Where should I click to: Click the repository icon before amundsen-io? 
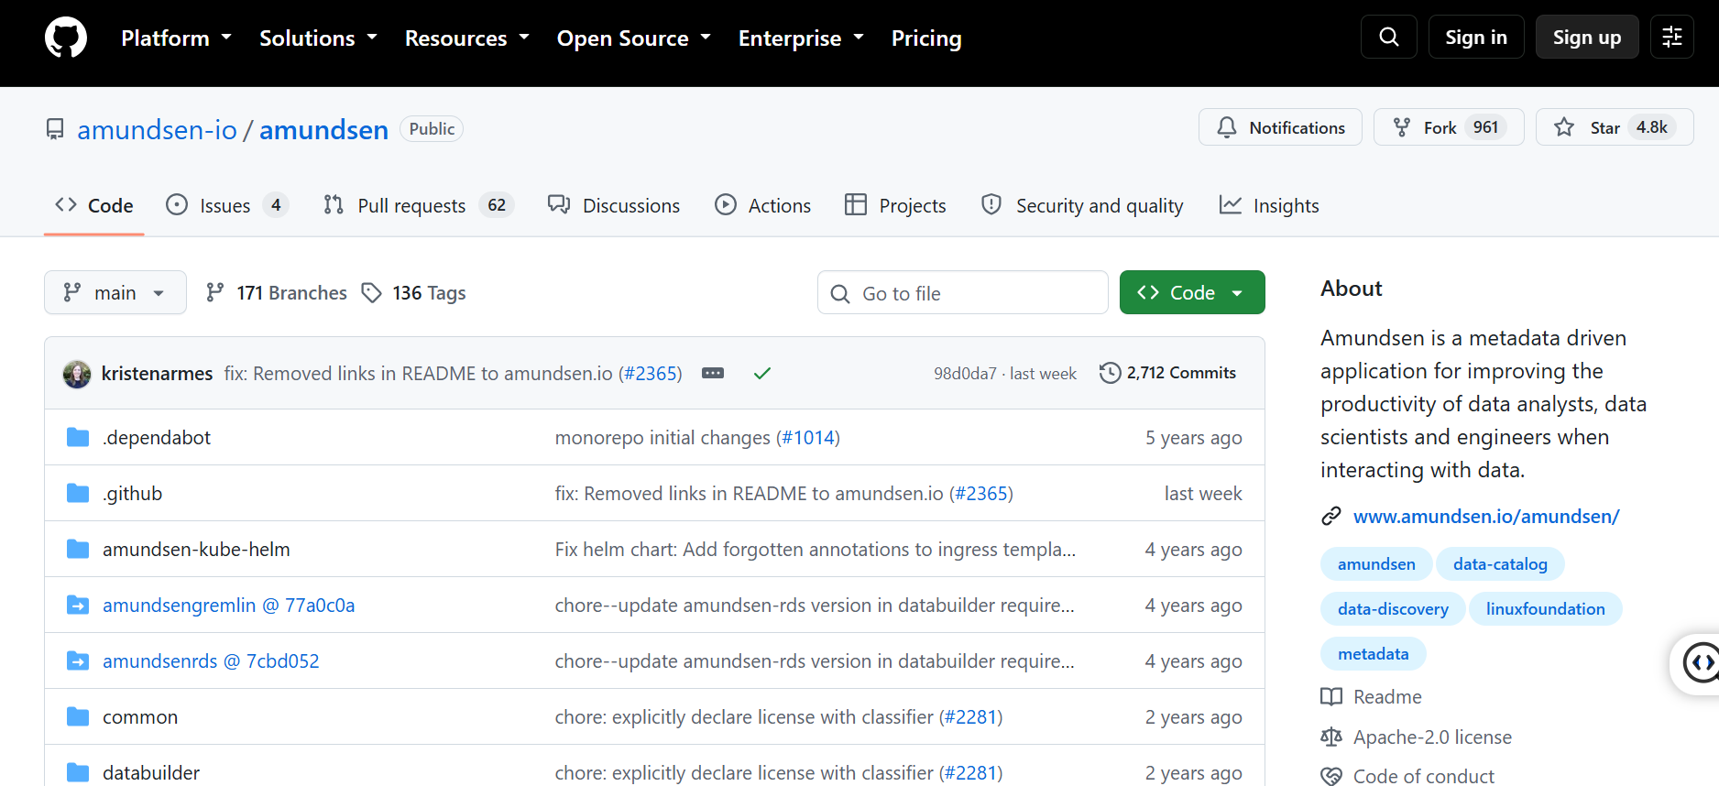56,129
